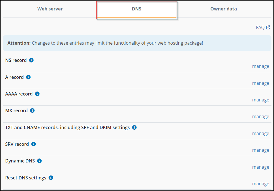Click manage for Reset DNS settings

(260, 184)
